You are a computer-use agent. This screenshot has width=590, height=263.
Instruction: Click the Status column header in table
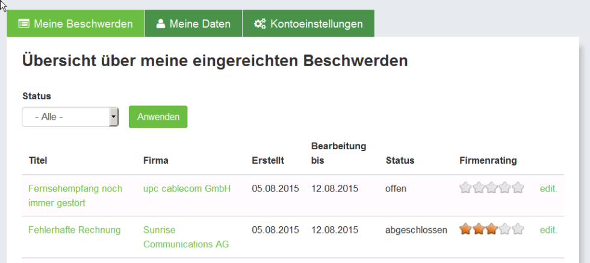pos(400,161)
